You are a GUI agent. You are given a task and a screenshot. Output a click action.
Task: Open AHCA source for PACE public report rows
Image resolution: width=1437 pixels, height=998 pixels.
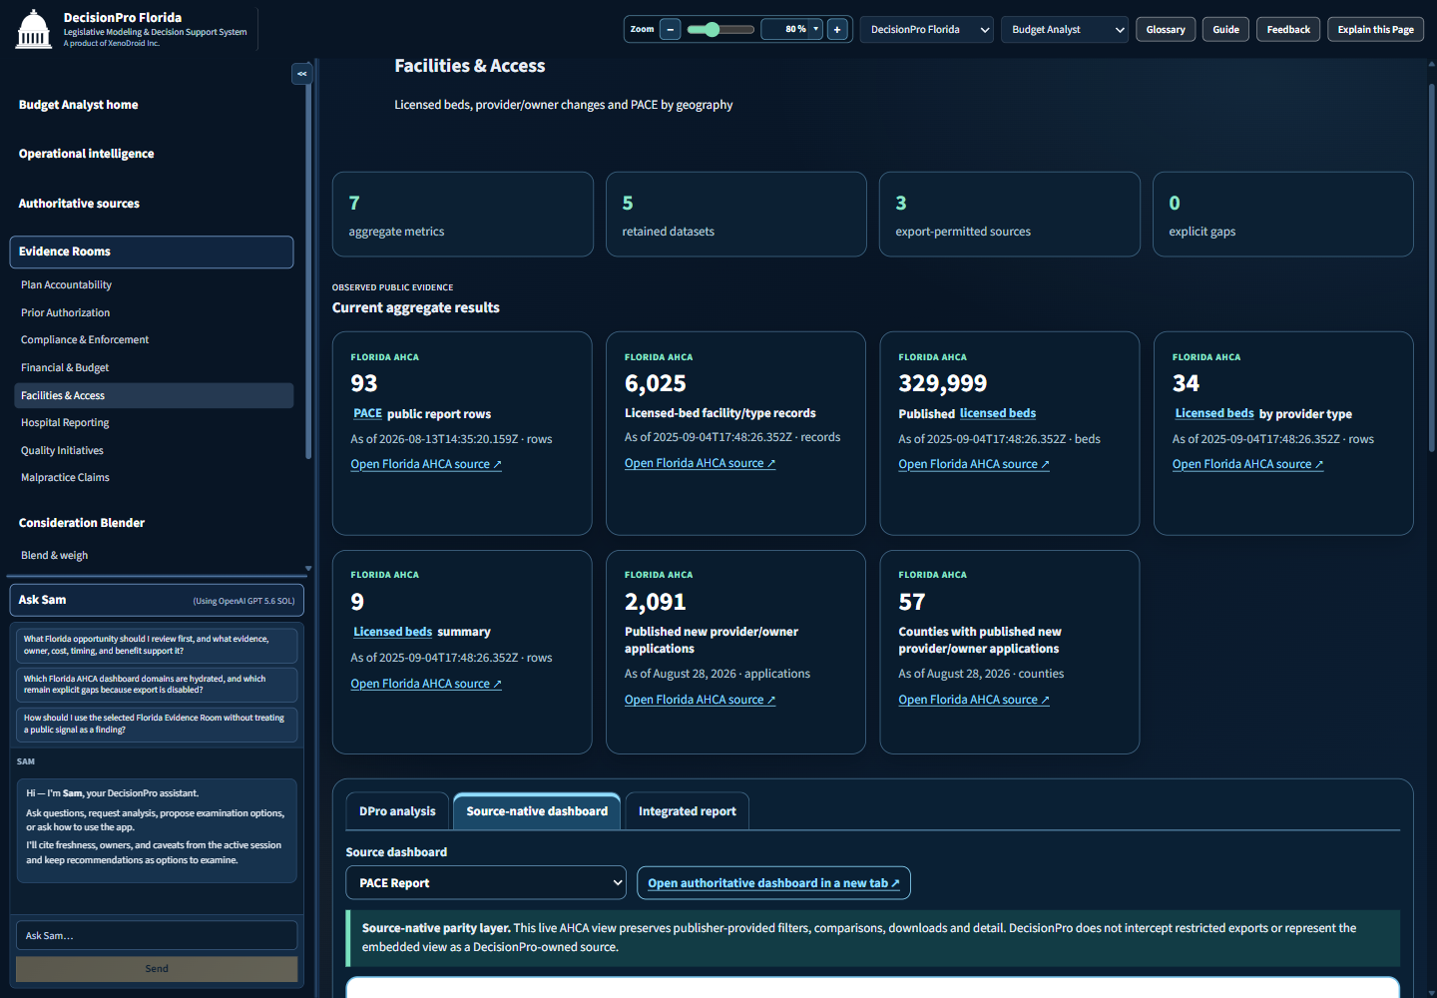(426, 464)
